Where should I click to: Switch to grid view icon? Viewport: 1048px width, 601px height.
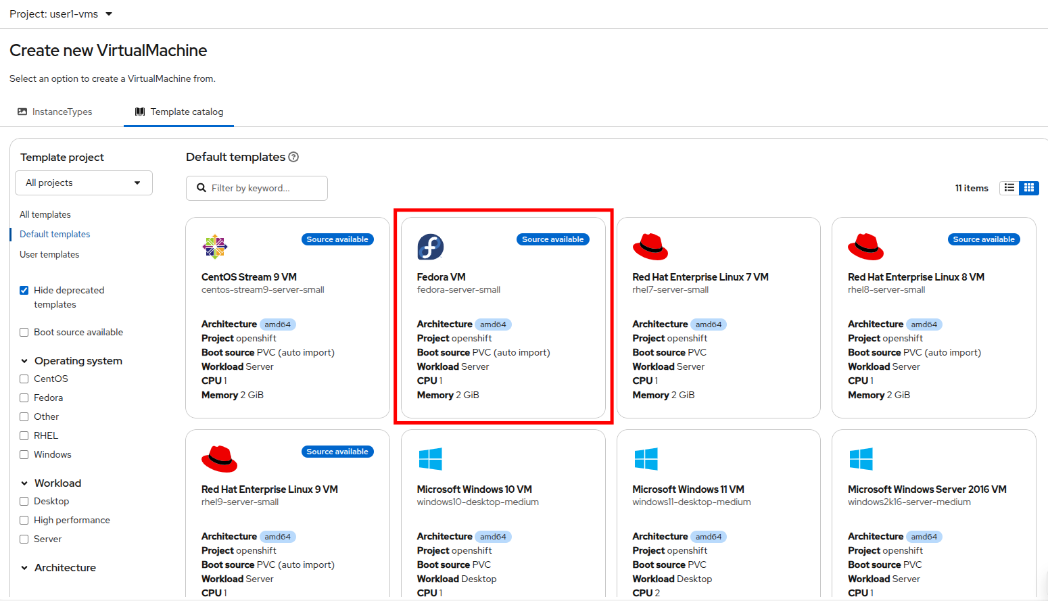pos(1029,188)
